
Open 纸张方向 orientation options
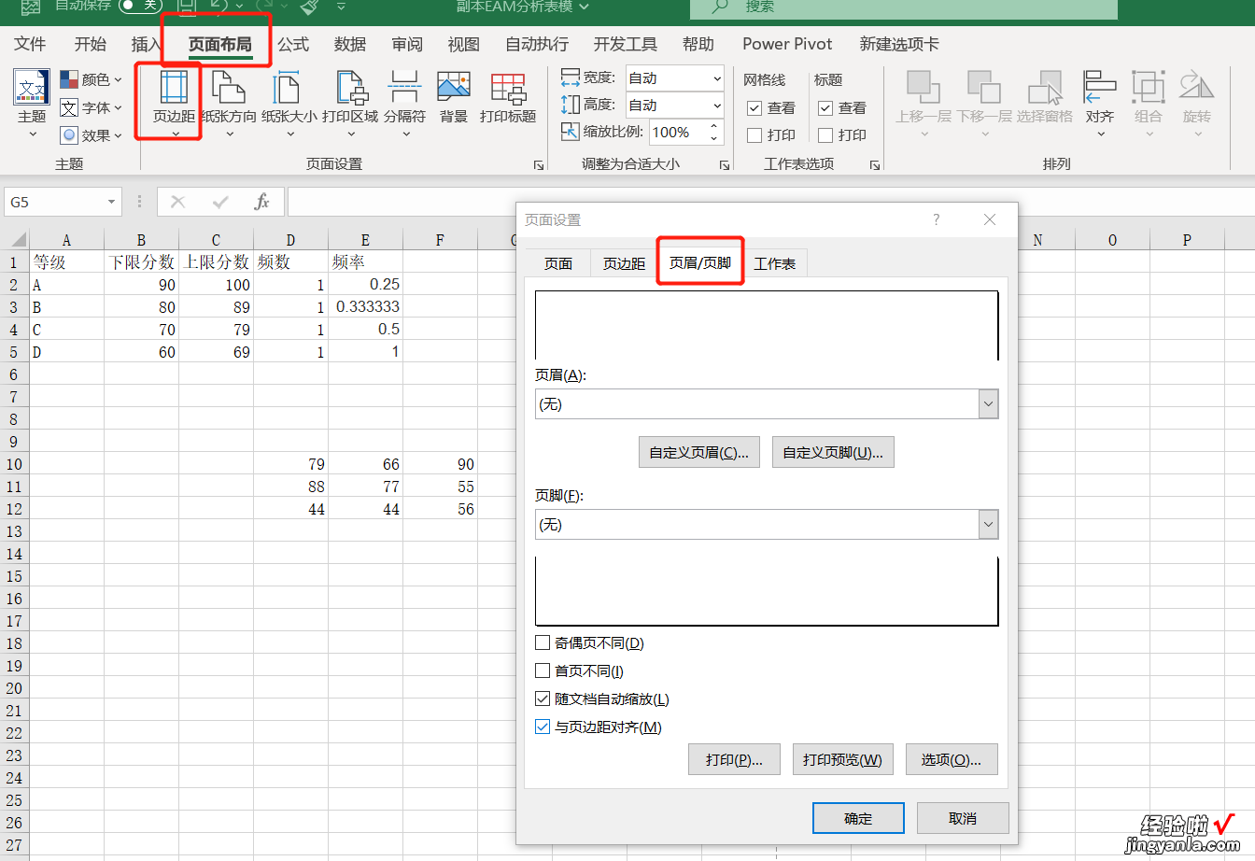coord(229,103)
